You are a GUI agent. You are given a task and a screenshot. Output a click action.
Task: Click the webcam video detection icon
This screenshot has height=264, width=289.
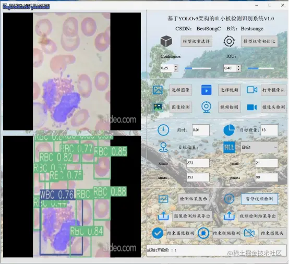click(206, 107)
